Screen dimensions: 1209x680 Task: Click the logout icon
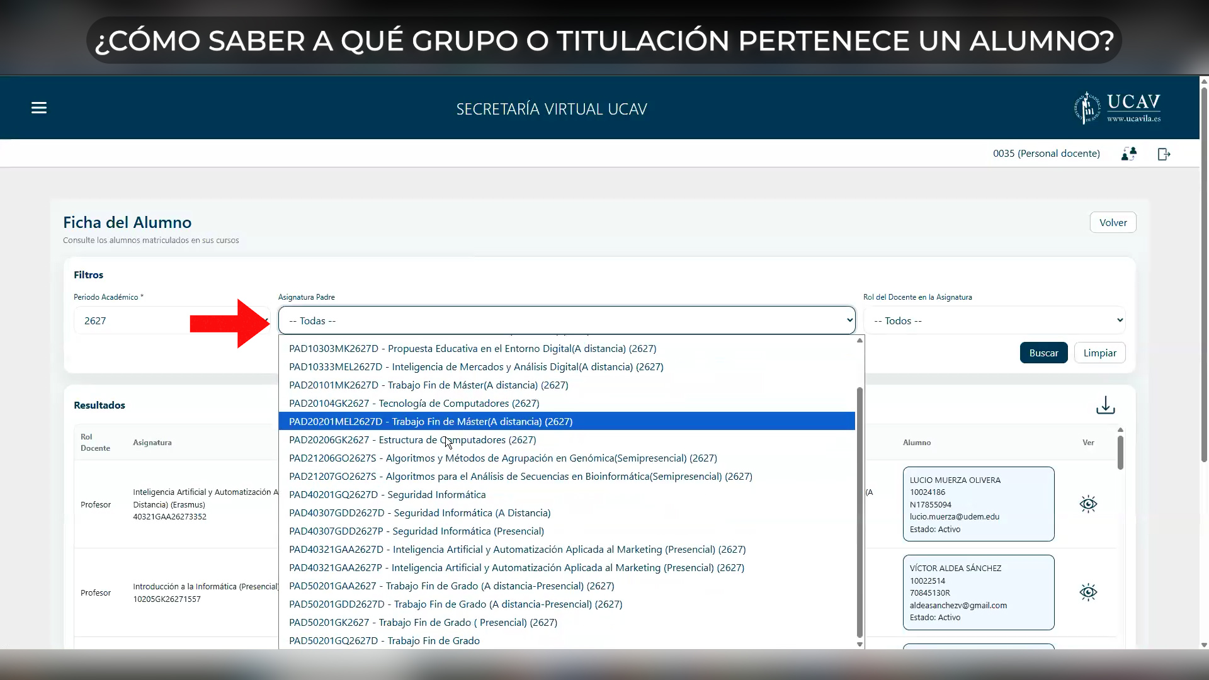click(1164, 154)
